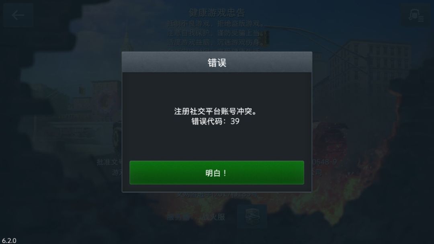This screenshot has width=434, height=244.
Task: Click the 注意自我保护 advisory line
Action: [x=215, y=33]
